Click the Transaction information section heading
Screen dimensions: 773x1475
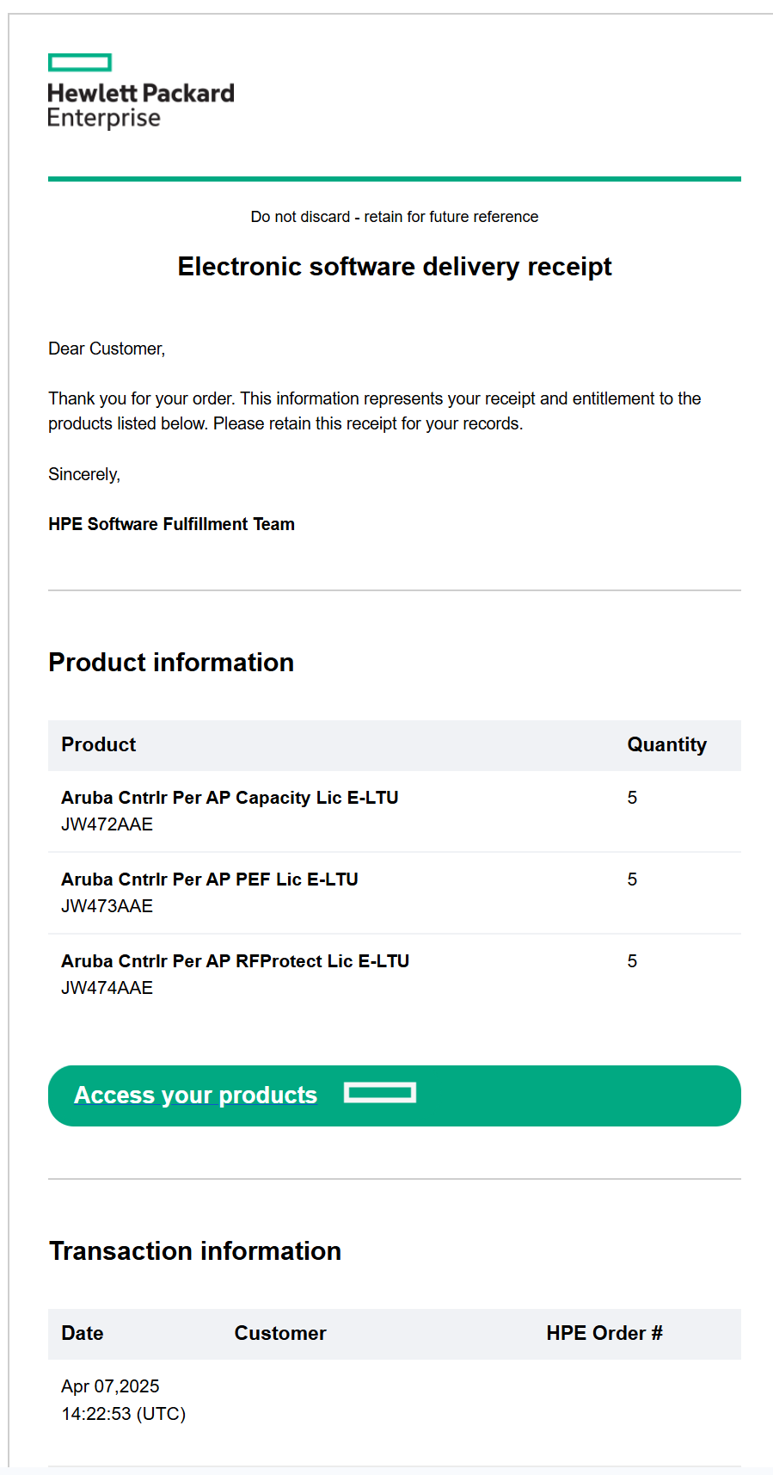click(x=195, y=1251)
